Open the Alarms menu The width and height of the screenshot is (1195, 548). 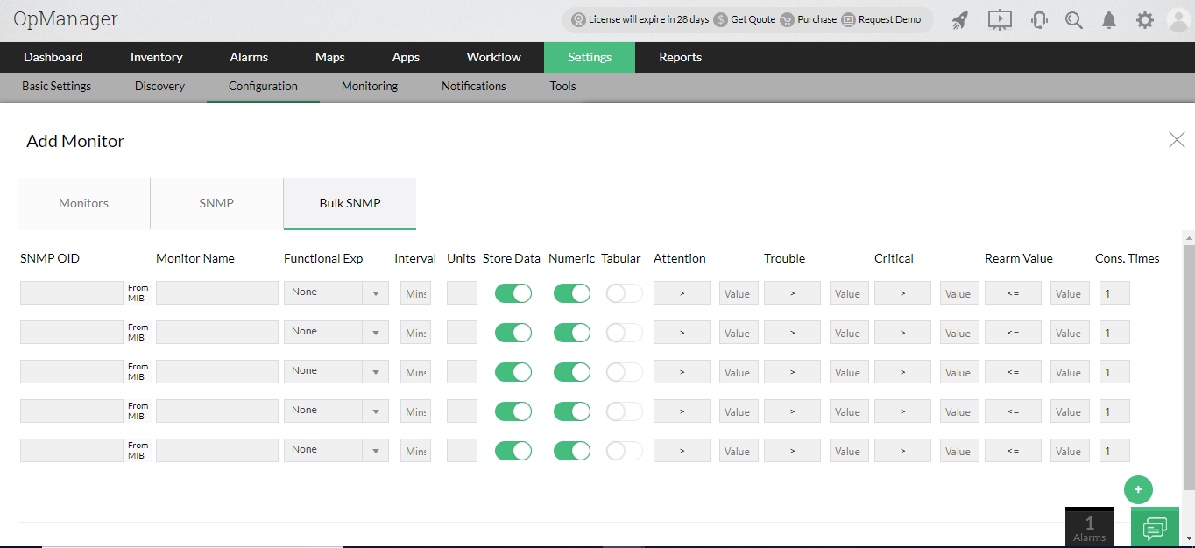pos(249,57)
